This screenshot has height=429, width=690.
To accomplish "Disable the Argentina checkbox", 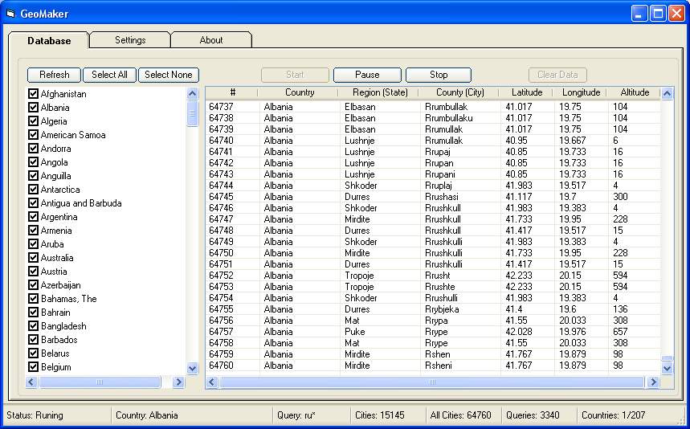I will click(34, 217).
